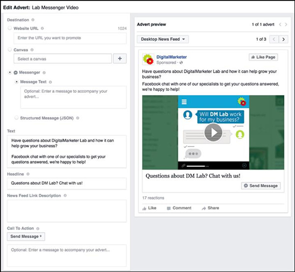295x272 pixels.
Task: Click the Headline text input field
Action: [x=67, y=183]
